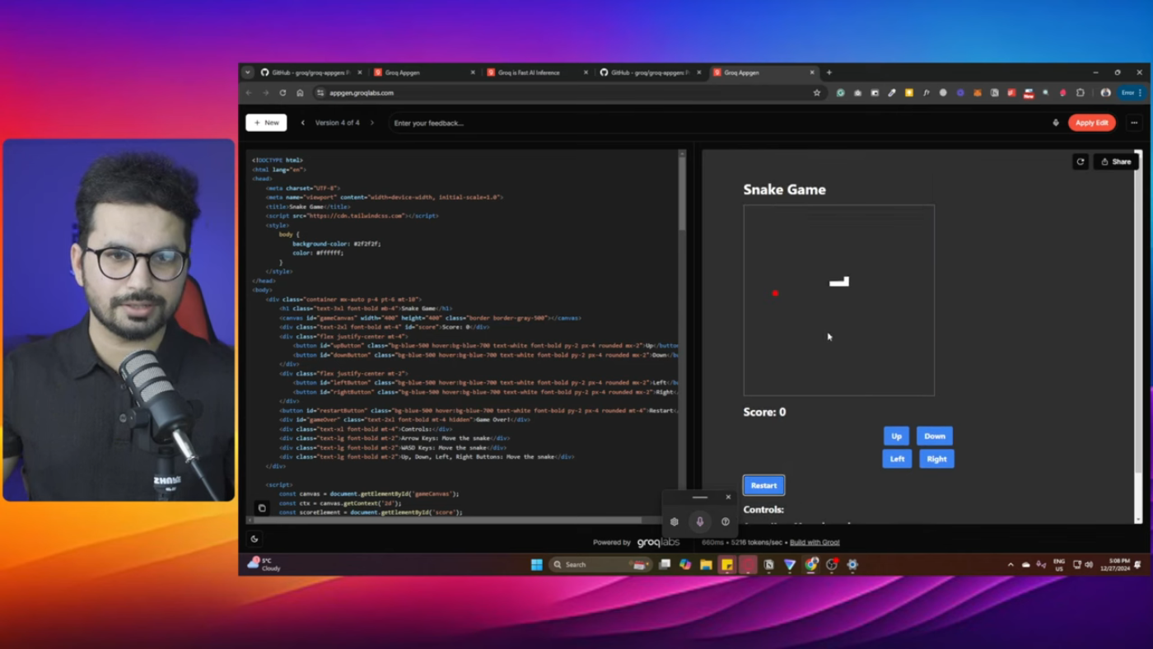The height and width of the screenshot is (649, 1153).
Task: Toggle dark mode moon icon
Action: pyautogui.click(x=254, y=539)
